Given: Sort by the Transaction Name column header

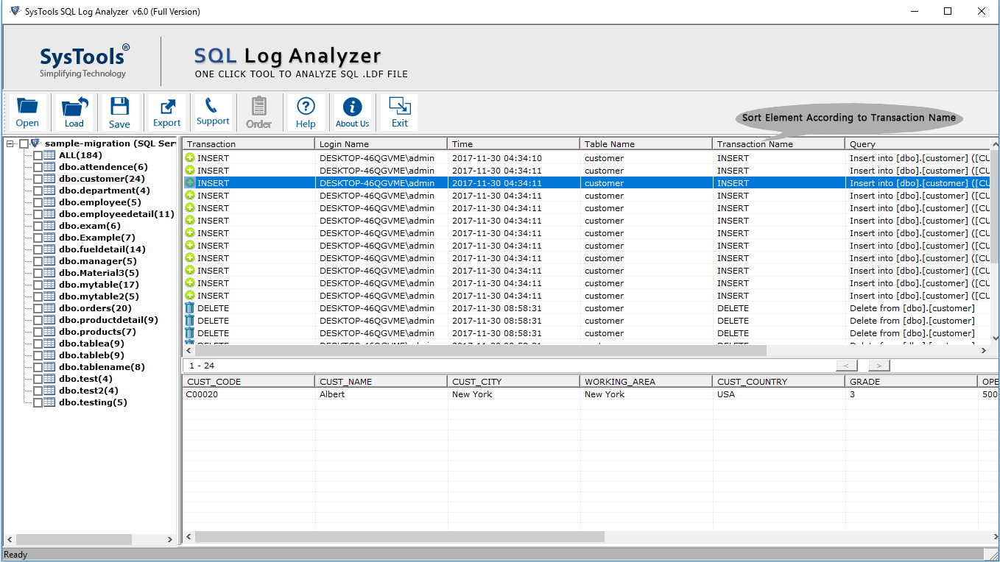Looking at the screenshot, I should [755, 144].
